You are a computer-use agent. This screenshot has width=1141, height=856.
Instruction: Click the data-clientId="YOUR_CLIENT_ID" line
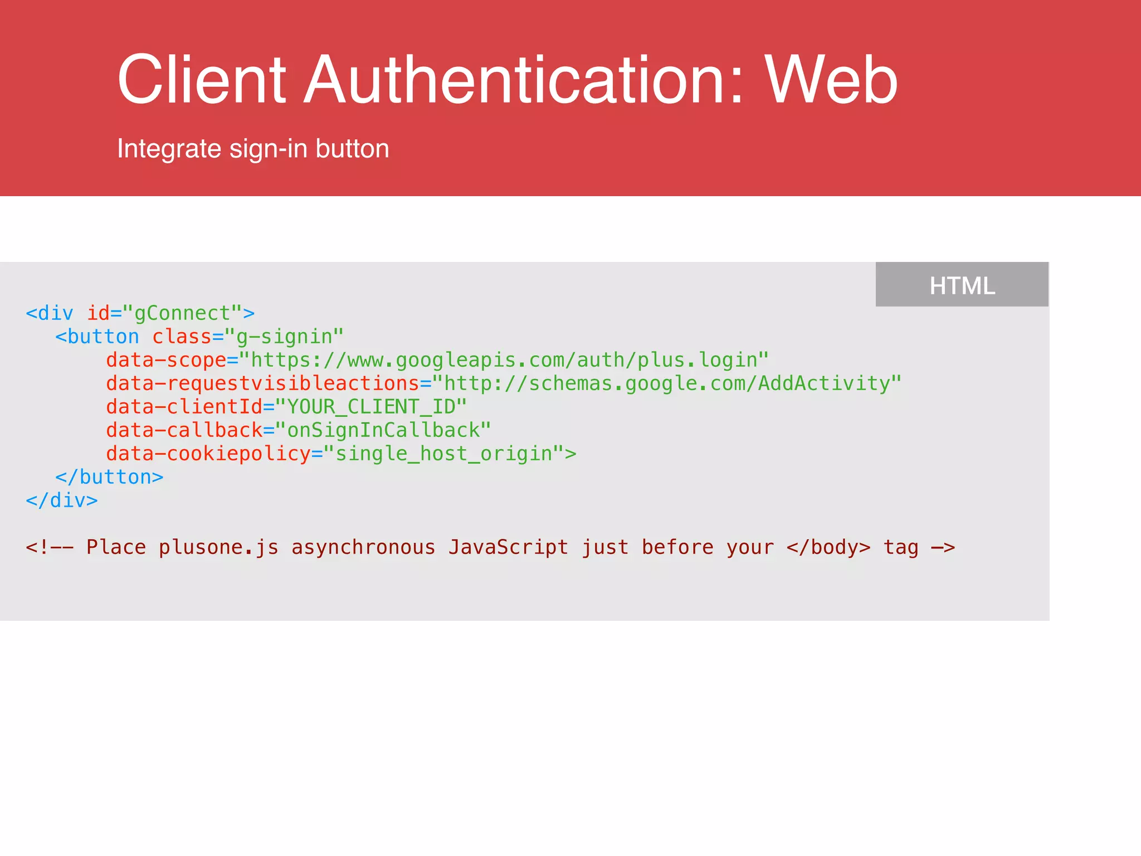286,407
